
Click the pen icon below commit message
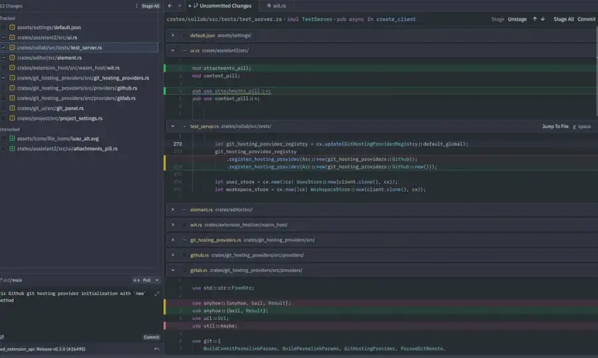coord(2,337)
